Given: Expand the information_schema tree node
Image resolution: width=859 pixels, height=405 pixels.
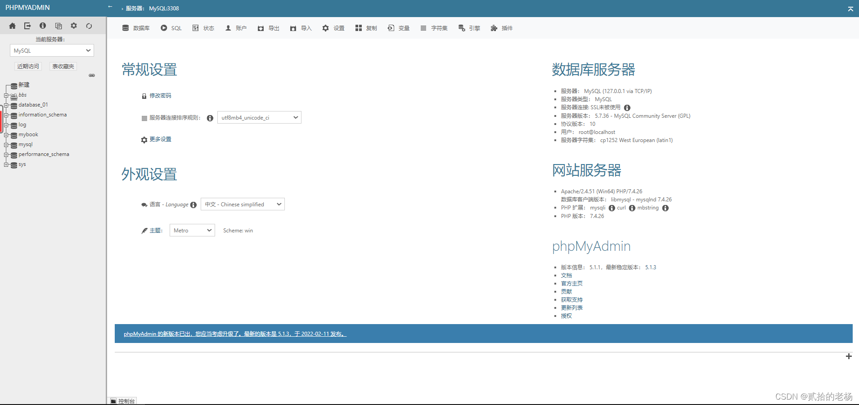Looking at the screenshot, I should 6,115.
